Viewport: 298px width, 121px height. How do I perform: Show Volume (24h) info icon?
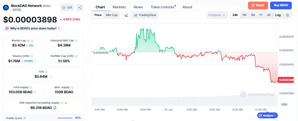point(31,56)
